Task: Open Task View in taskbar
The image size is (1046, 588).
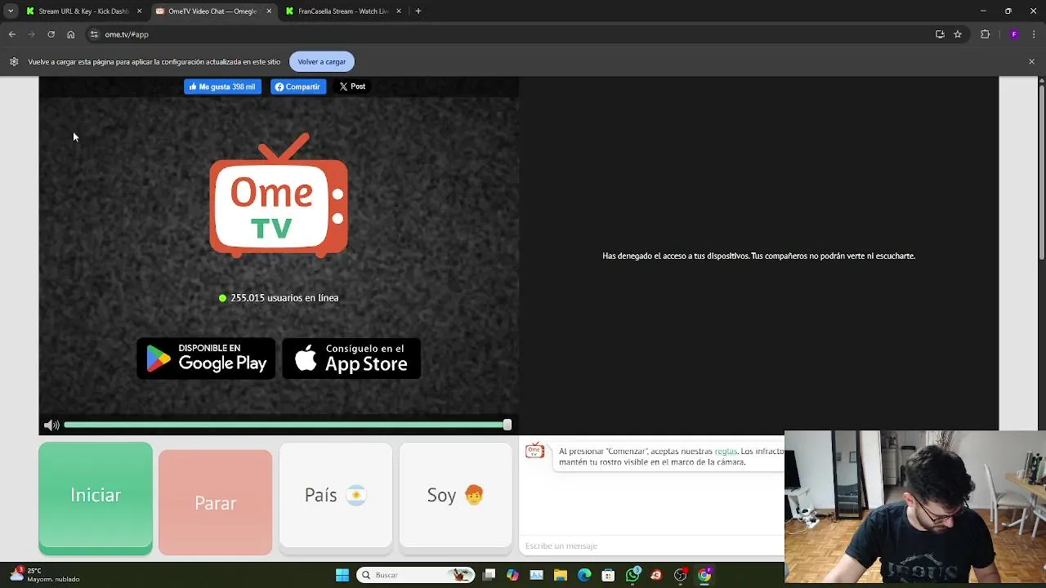Action: (489, 575)
